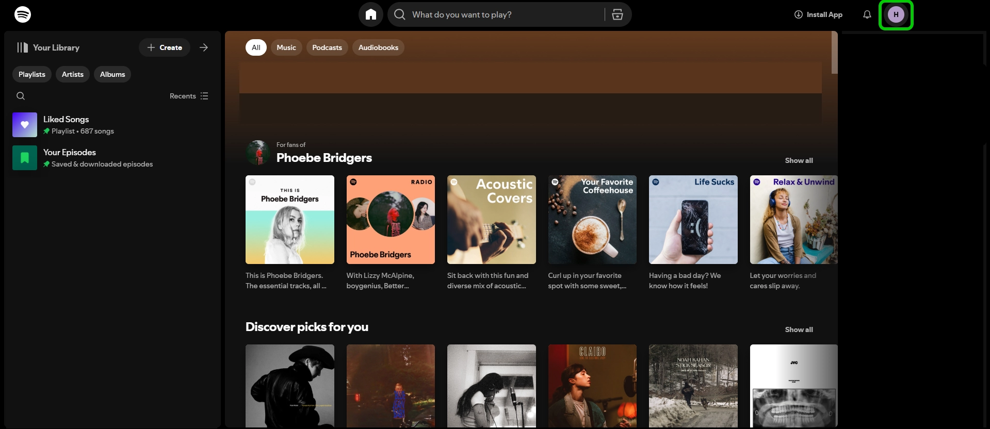Click Phoebe Bridgers artist avatar
This screenshot has width=990, height=429.
pos(258,153)
